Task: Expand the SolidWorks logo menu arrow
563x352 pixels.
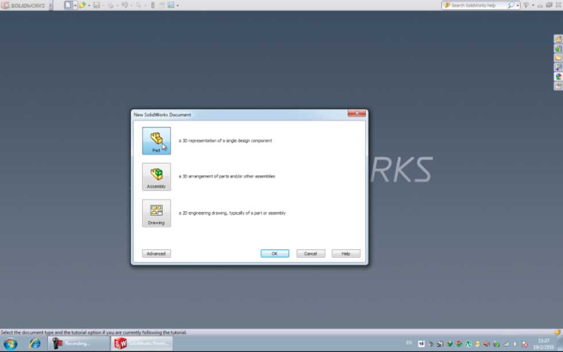Action: [51, 5]
